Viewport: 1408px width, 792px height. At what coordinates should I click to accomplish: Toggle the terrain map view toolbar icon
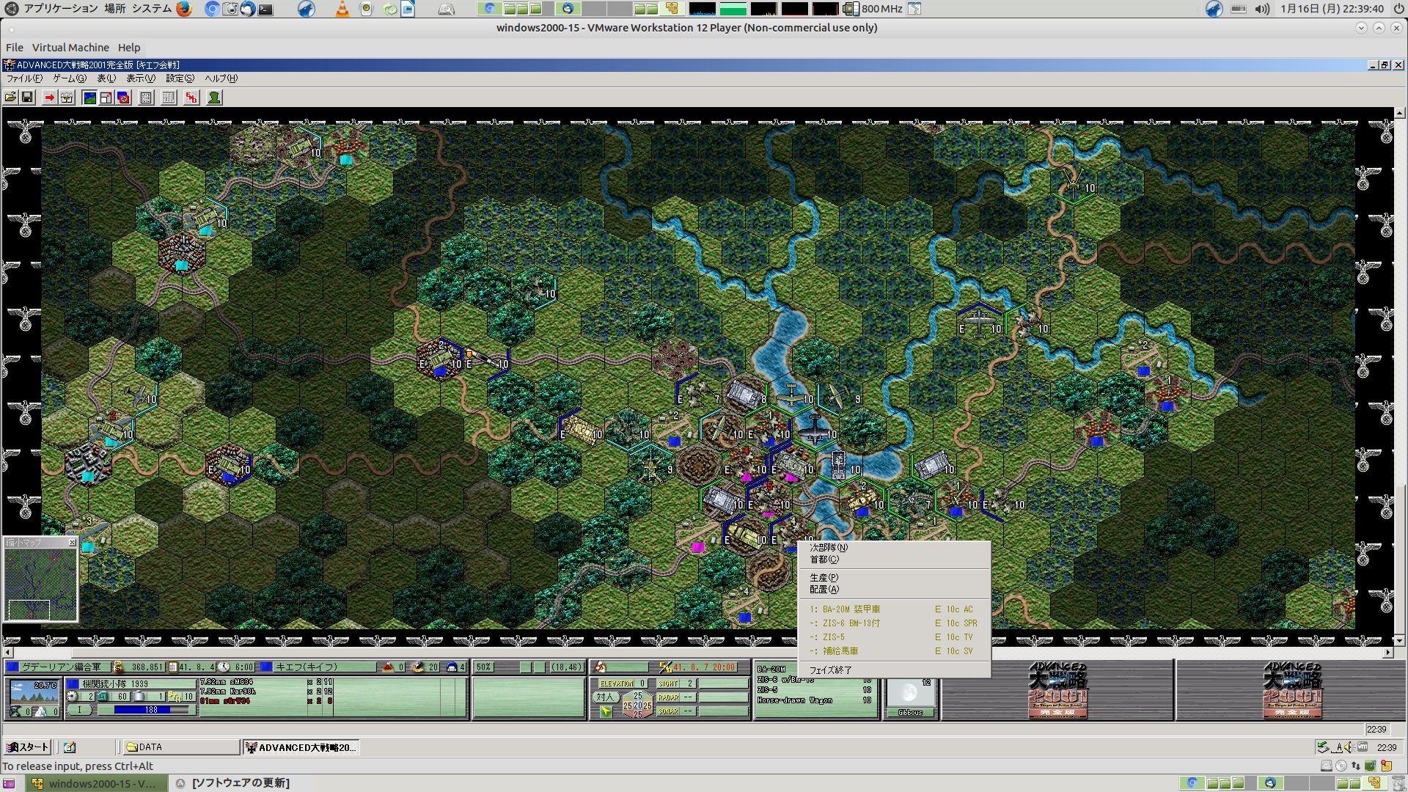pyautogui.click(x=89, y=98)
